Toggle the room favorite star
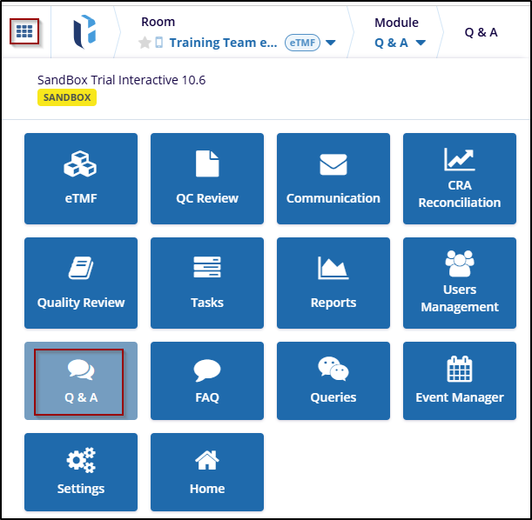The width and height of the screenshot is (532, 520). [145, 43]
